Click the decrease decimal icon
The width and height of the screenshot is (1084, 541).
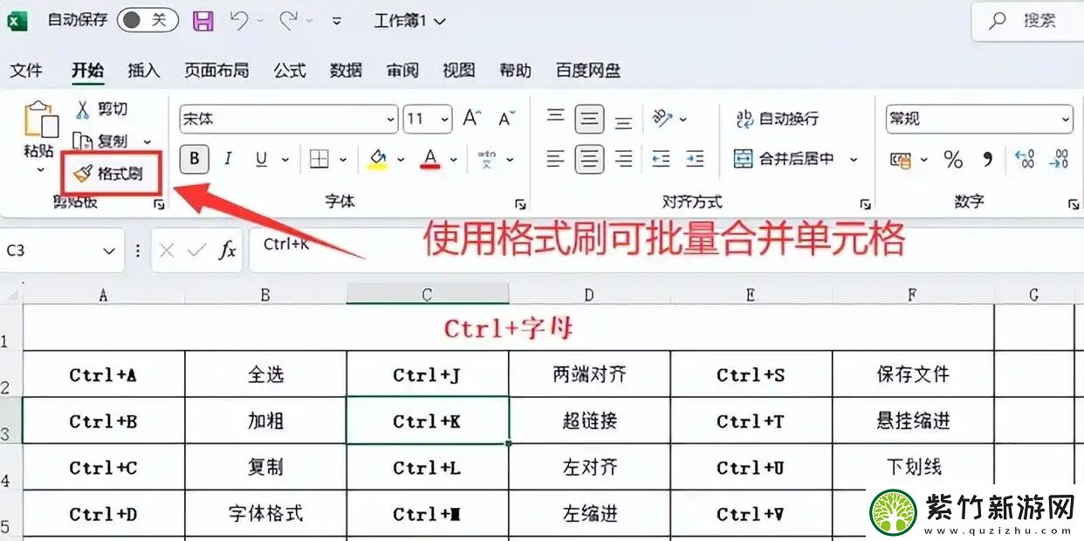(1059, 160)
